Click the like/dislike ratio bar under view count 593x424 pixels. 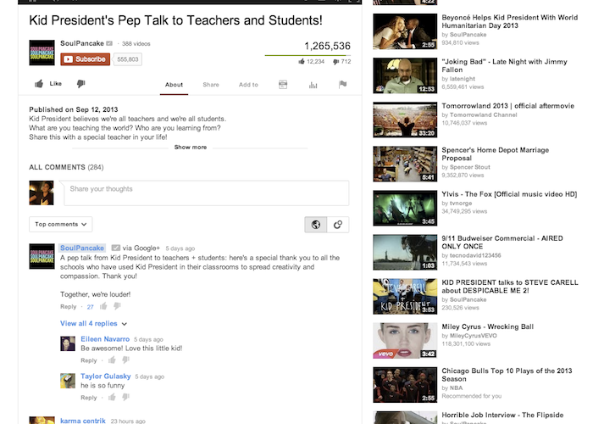click(308, 55)
